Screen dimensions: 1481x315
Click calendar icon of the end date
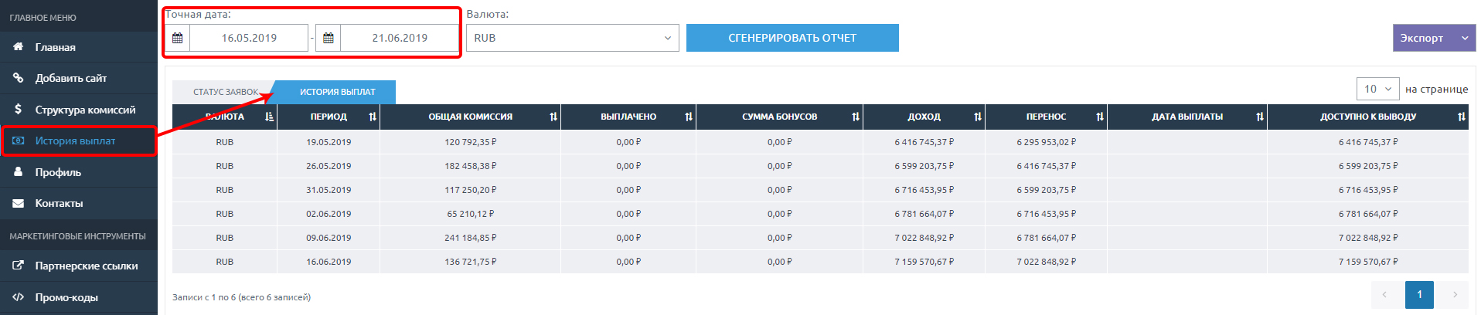pos(329,38)
